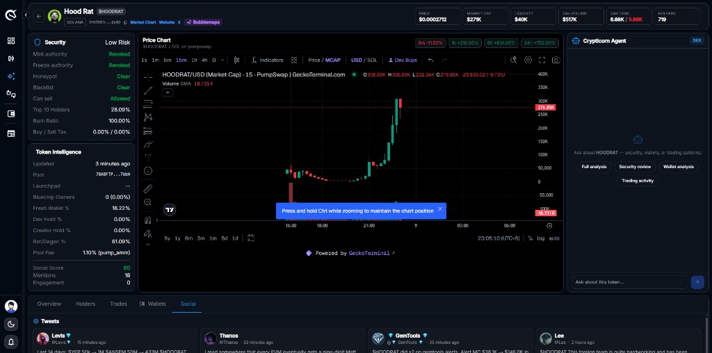Select the 1m chart interval
The image size is (712, 353).
pos(155,60)
